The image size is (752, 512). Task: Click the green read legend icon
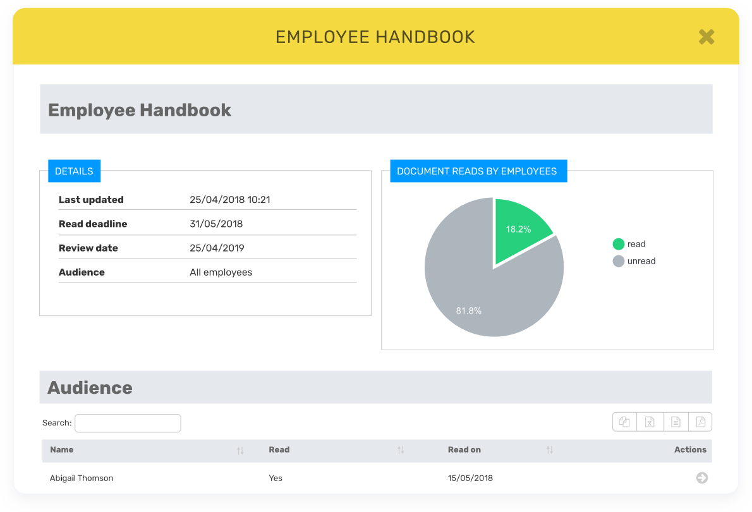618,244
